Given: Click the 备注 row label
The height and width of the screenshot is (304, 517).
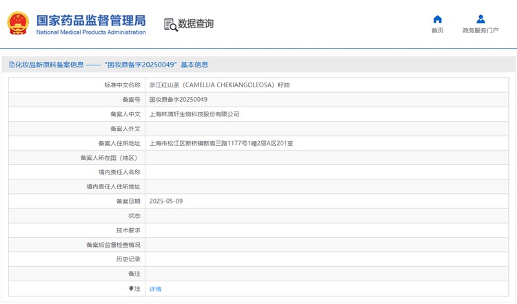Looking at the screenshot, I should pyautogui.click(x=134, y=274).
